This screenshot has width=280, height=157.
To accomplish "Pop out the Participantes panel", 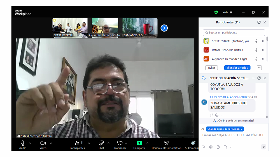I will [259, 22].
